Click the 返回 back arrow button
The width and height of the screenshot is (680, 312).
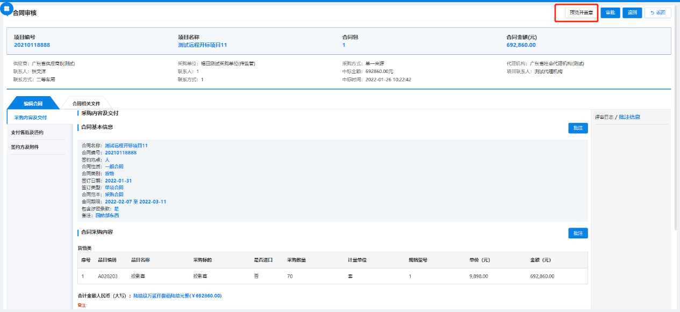[657, 13]
